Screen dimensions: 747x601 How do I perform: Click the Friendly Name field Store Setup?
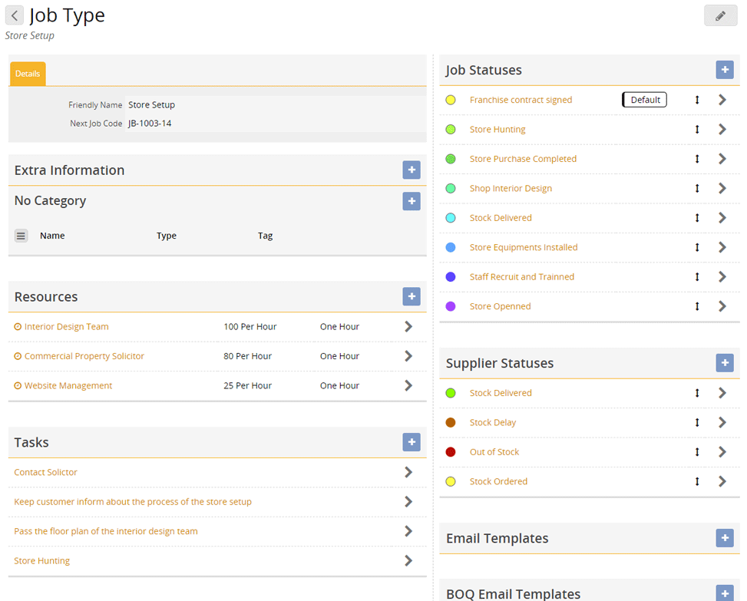276,104
